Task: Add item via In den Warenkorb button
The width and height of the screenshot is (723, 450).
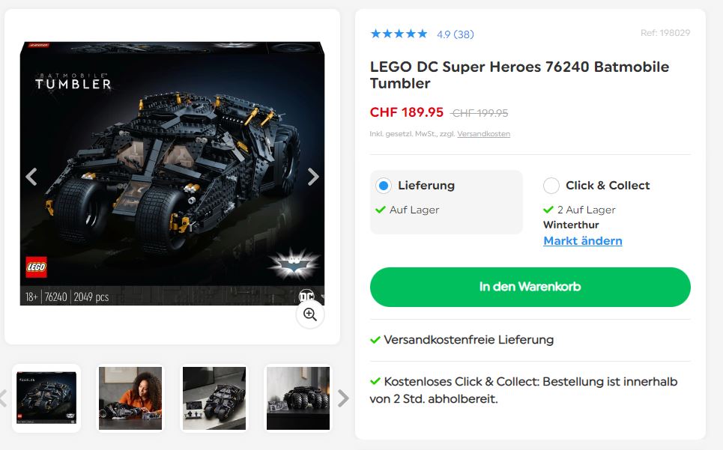Action: 530,287
